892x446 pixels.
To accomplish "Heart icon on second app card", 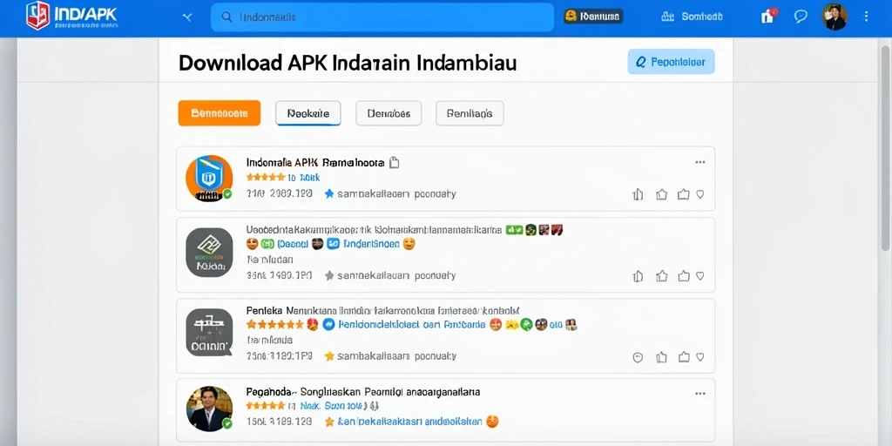I will point(700,276).
